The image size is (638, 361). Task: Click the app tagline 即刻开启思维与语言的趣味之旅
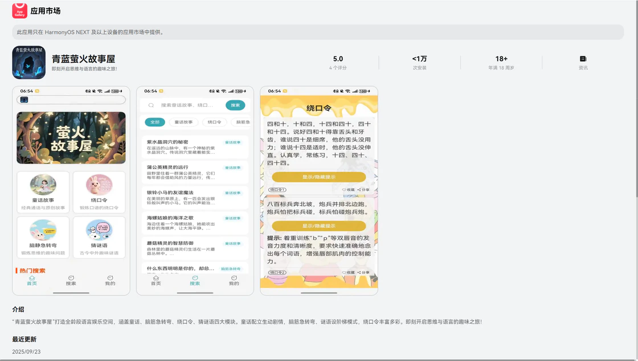coord(84,69)
